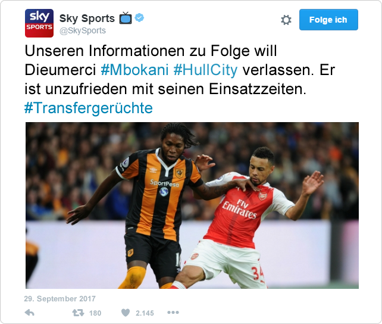Click the 29. September 2017 timestamp

60,298
